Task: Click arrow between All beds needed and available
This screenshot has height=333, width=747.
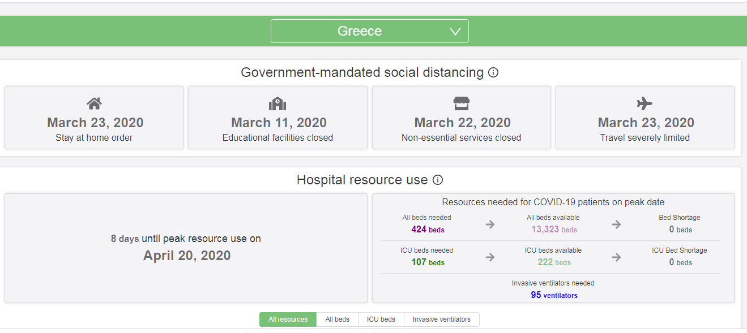Action: tap(490, 224)
